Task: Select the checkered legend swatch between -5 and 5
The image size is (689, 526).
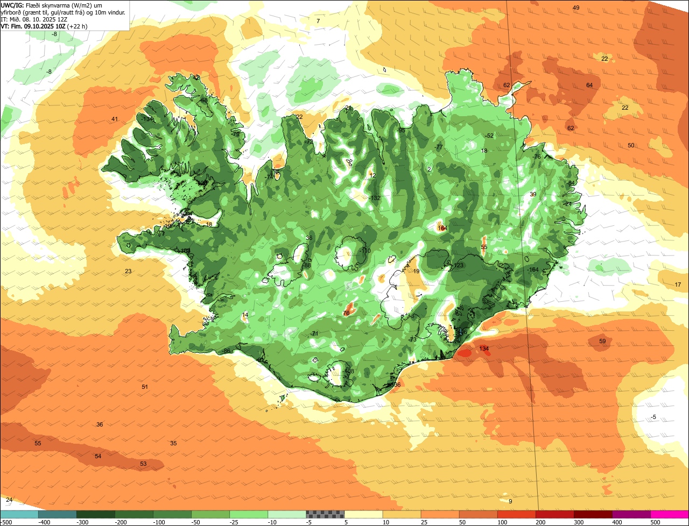Action: point(325,514)
